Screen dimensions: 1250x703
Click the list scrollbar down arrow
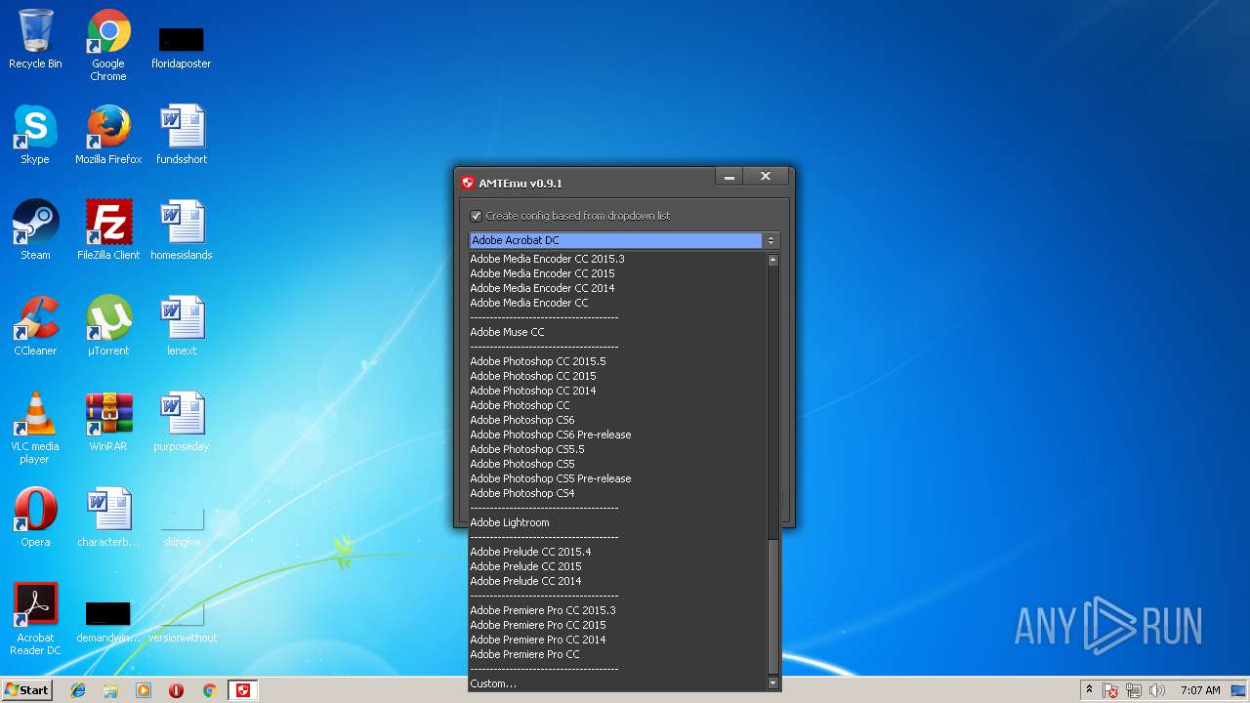pos(773,683)
